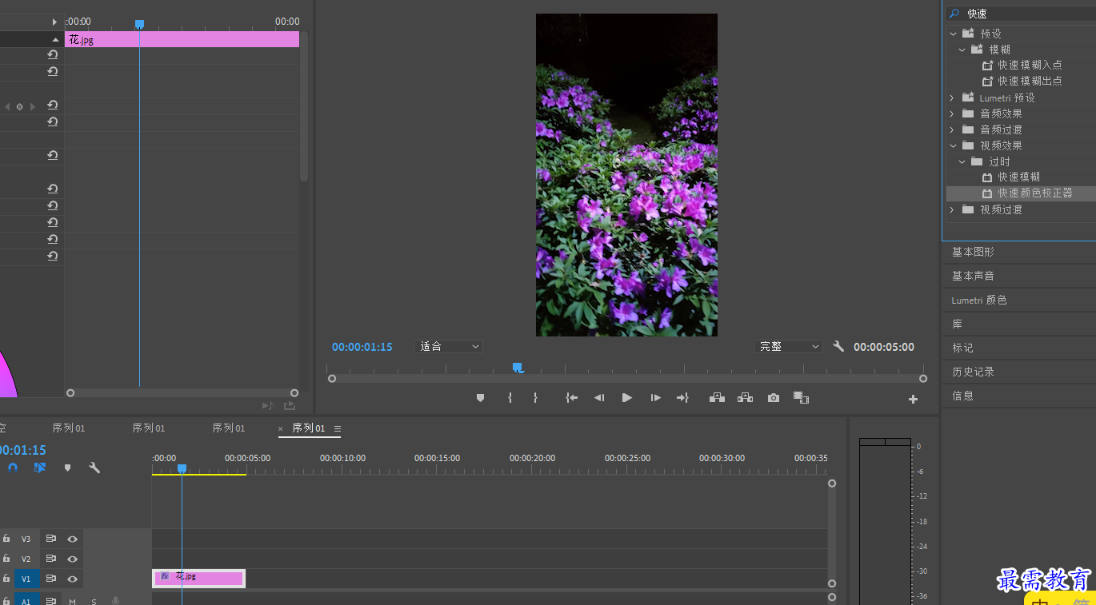The height and width of the screenshot is (605, 1096).
Task: Jump to the Out point
Action: click(682, 398)
